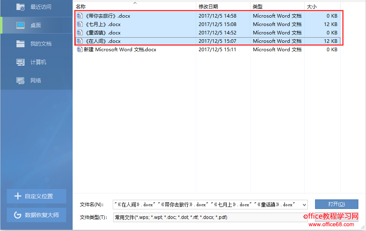
Task: Open the 最近访问 recent locations icon
Action: point(20,7)
